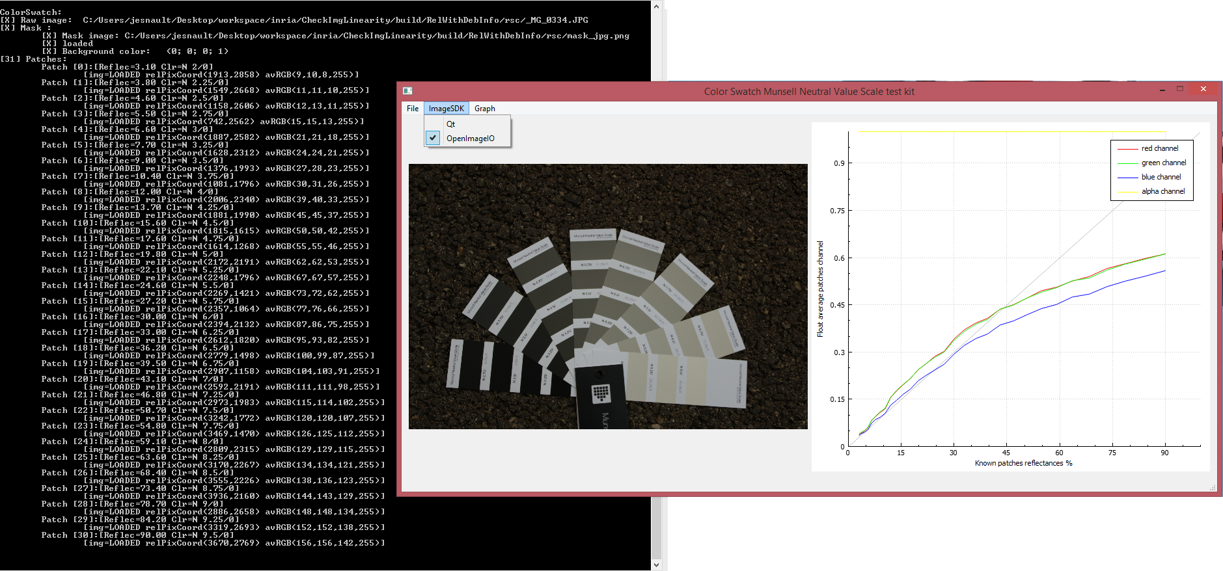Click console line 'Patch [30]:[Reflec=90.00'
The height and width of the screenshot is (571, 1223).
132,535
